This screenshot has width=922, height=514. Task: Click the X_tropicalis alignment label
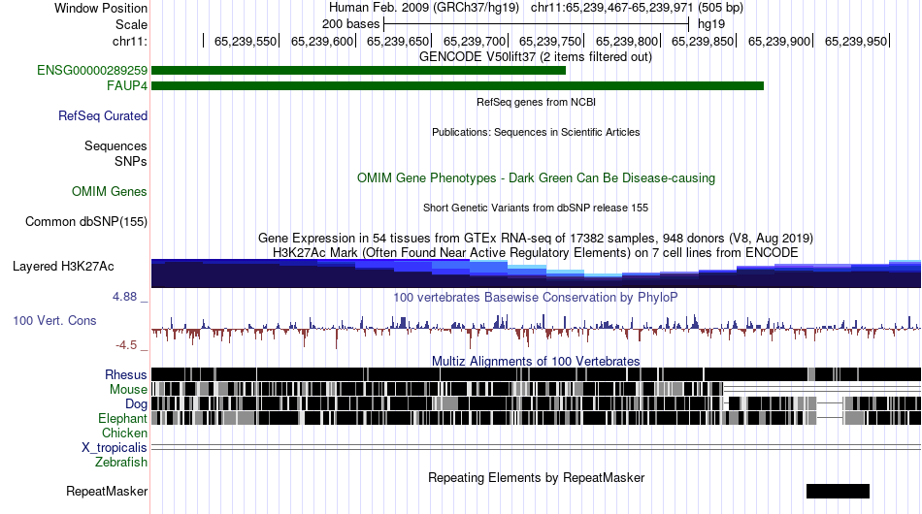(x=115, y=448)
